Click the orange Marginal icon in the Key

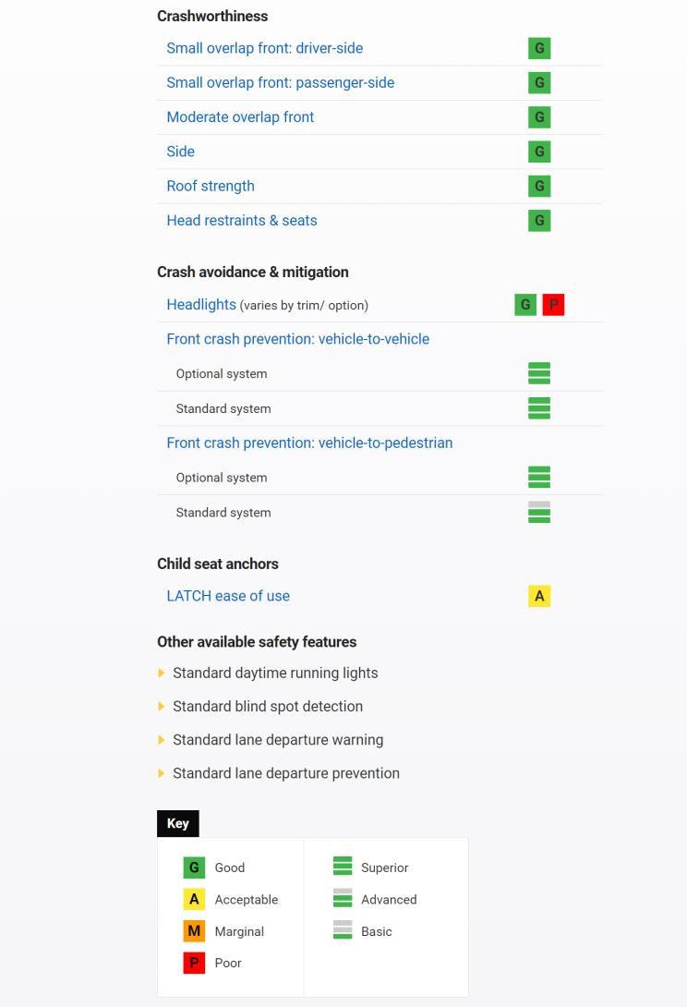coord(194,930)
